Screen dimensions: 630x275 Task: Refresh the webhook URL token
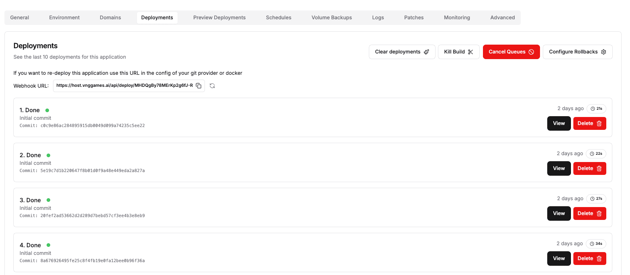[x=212, y=86]
